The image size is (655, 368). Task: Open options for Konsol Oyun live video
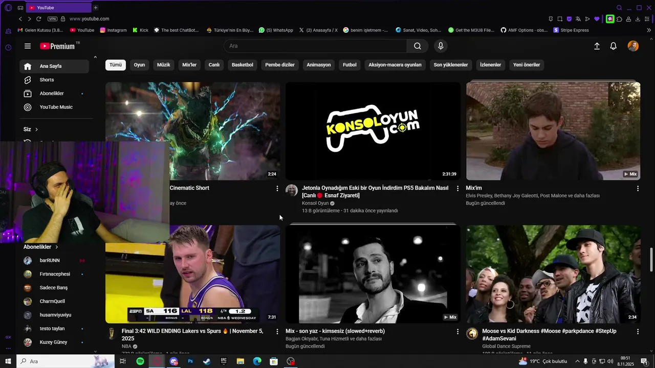(x=457, y=189)
